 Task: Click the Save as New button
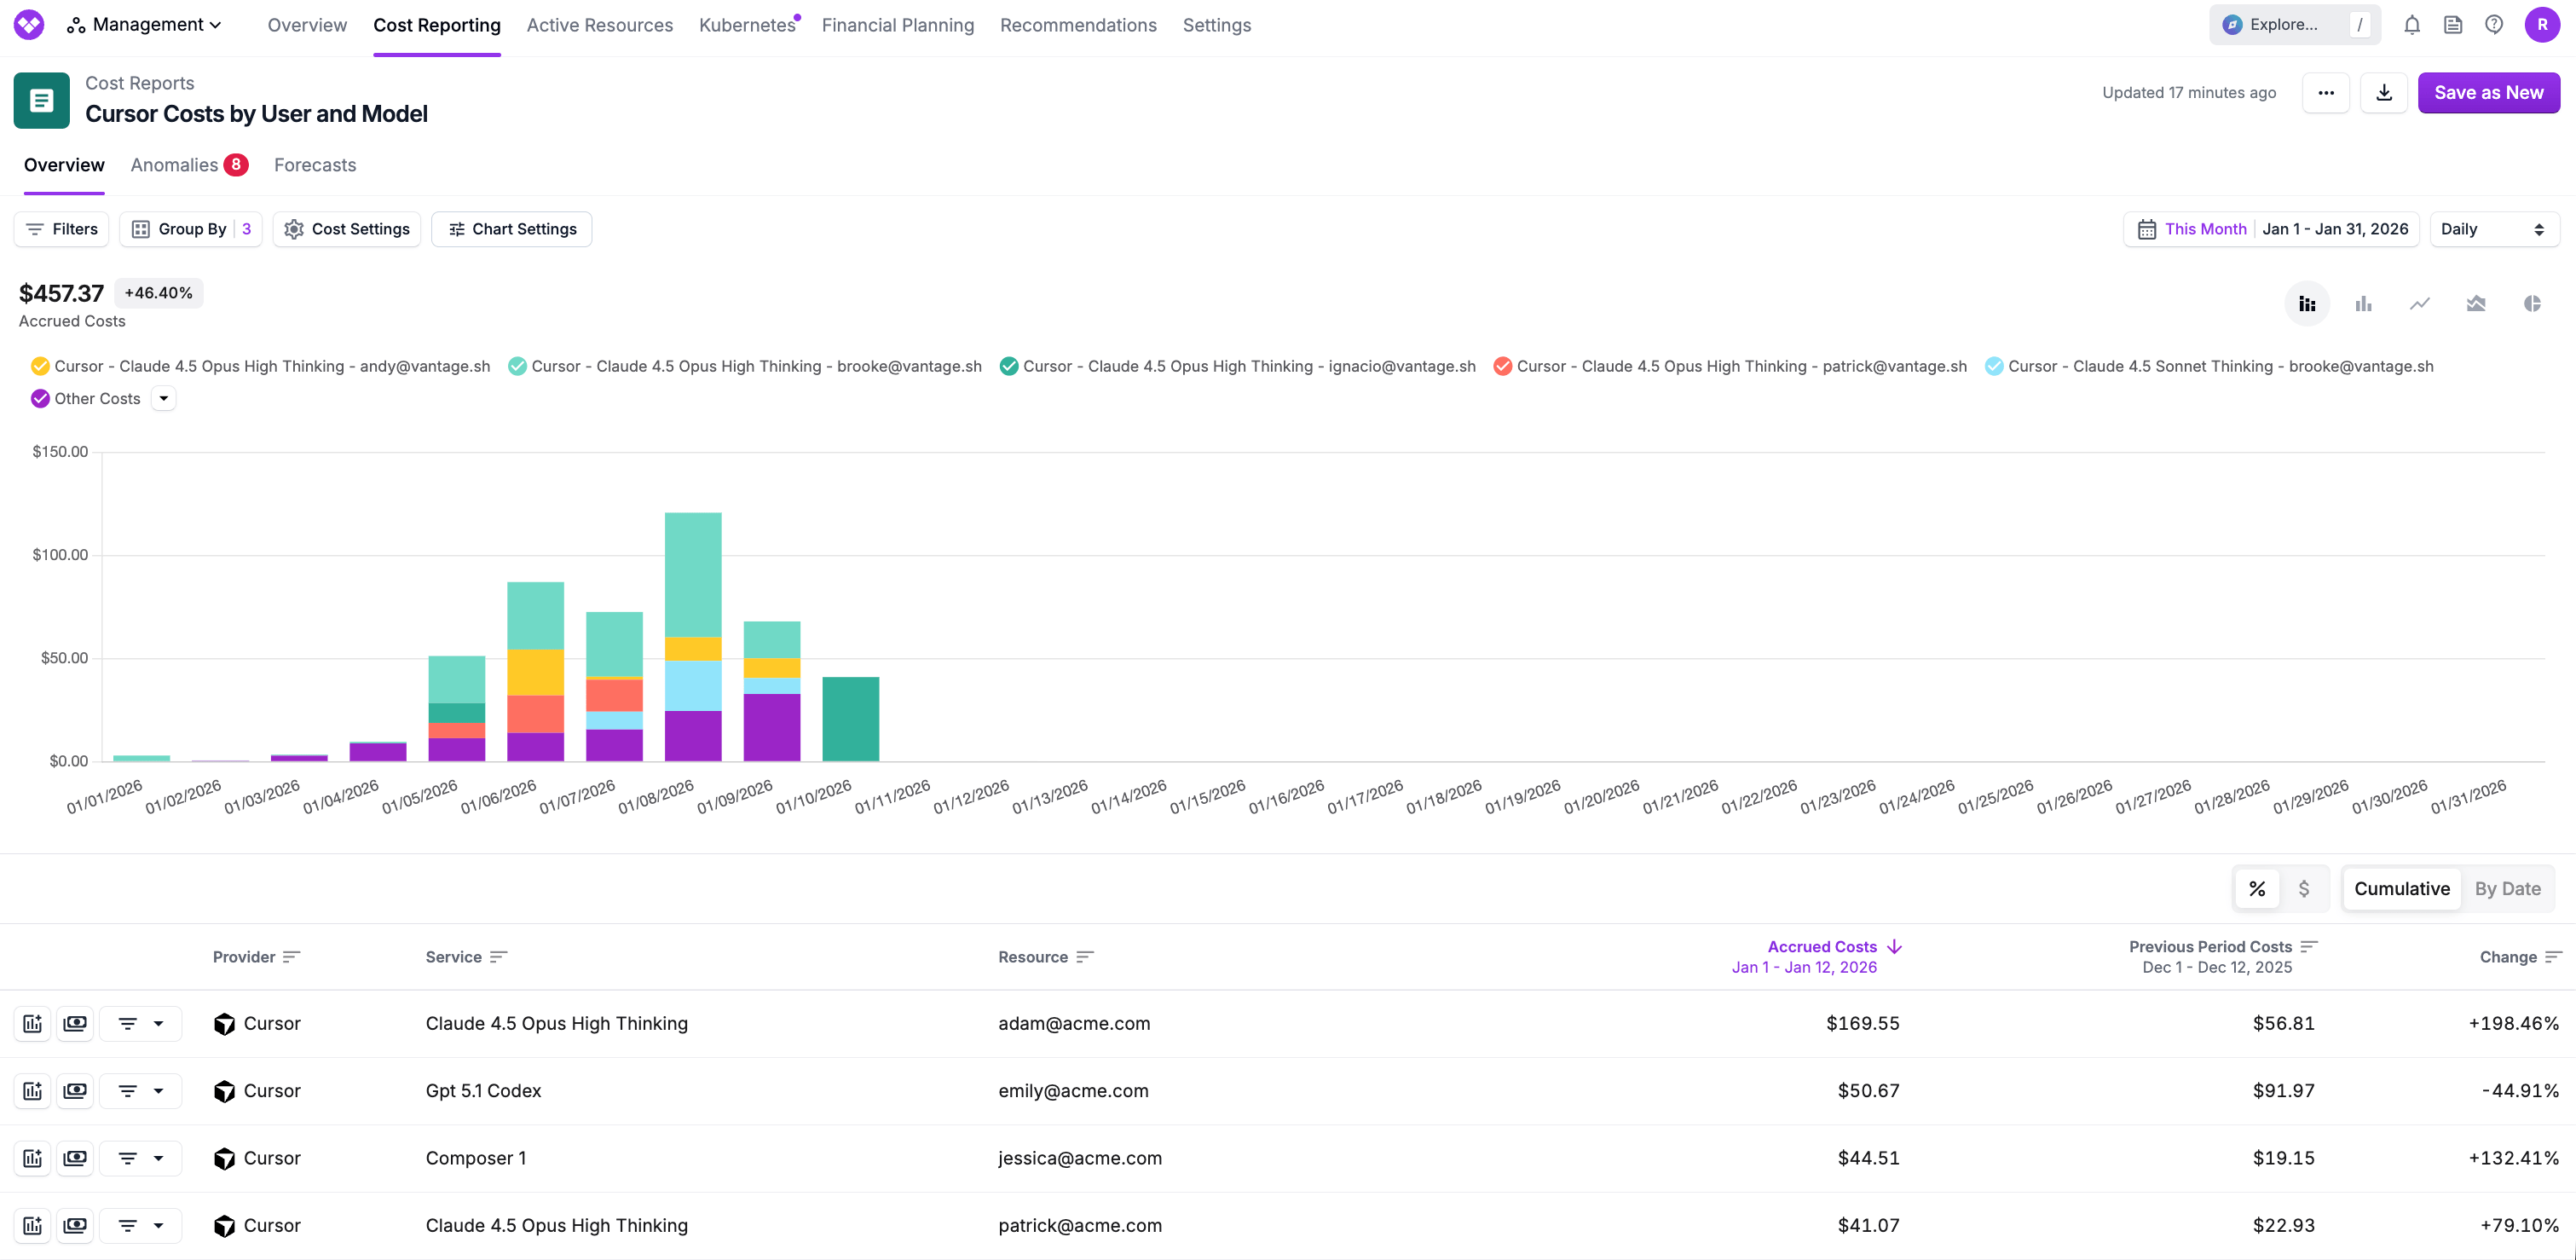(2489, 92)
